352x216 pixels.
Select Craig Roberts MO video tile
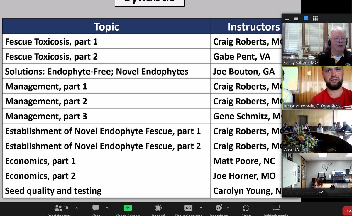pyautogui.click(x=317, y=44)
